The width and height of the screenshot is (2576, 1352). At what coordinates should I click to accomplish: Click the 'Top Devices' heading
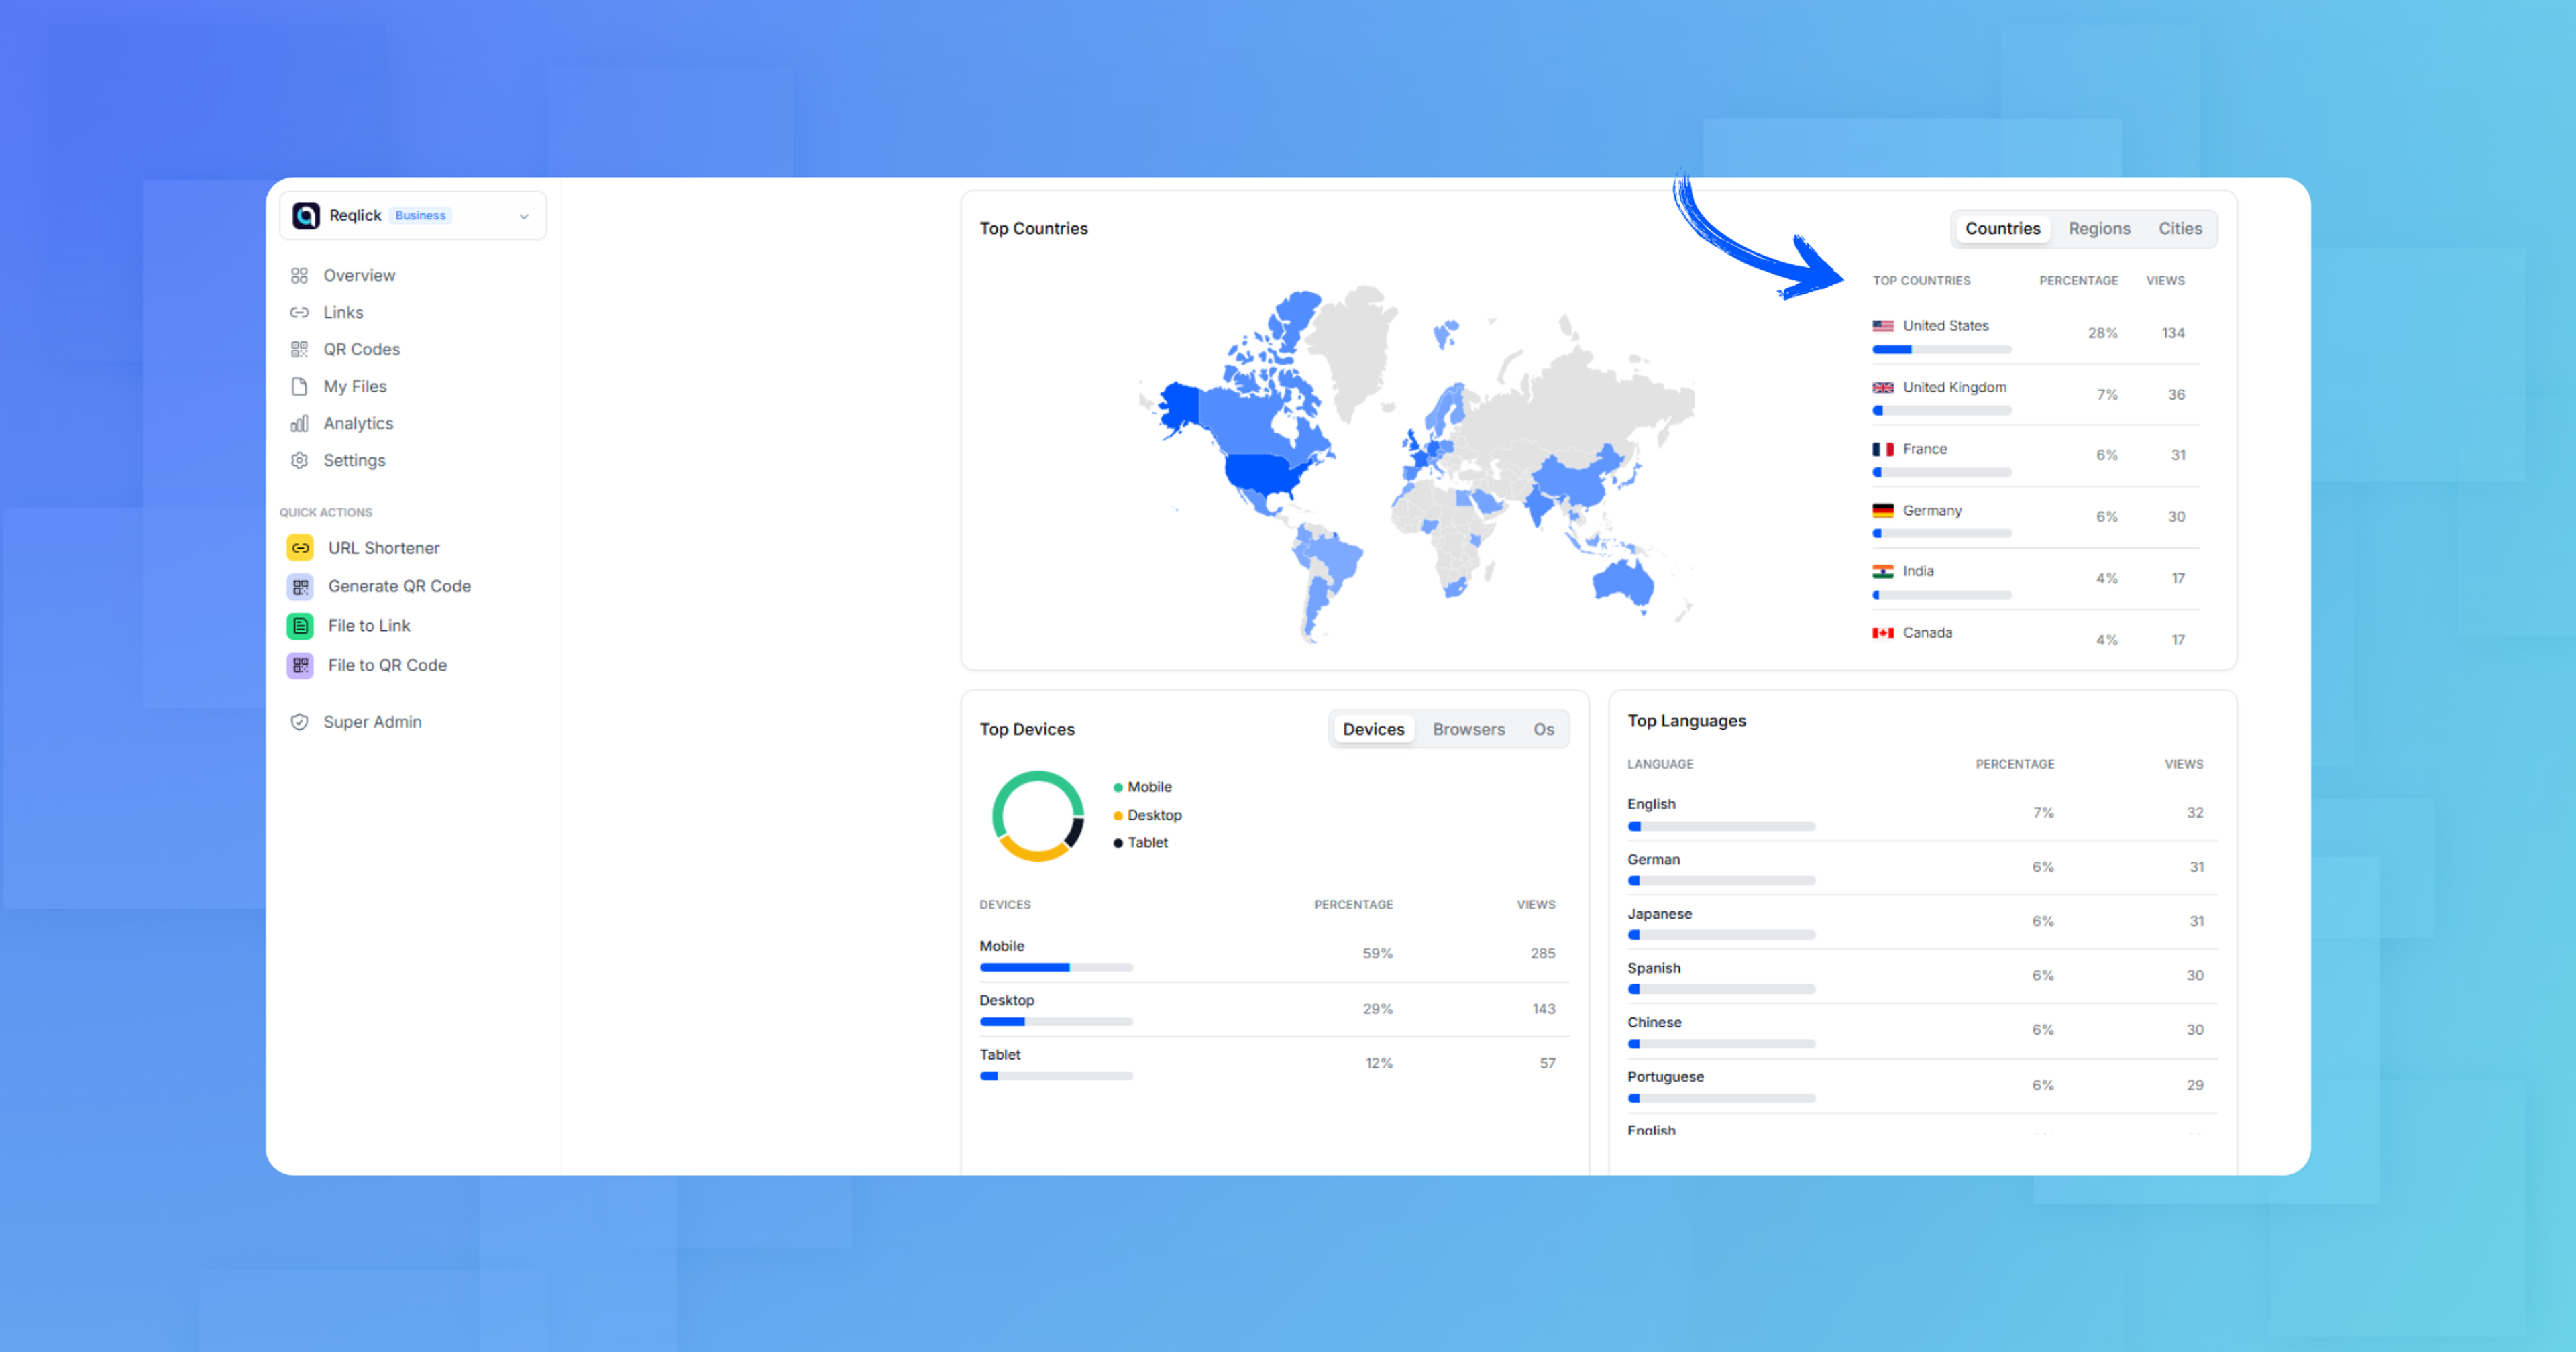[x=1027, y=730]
